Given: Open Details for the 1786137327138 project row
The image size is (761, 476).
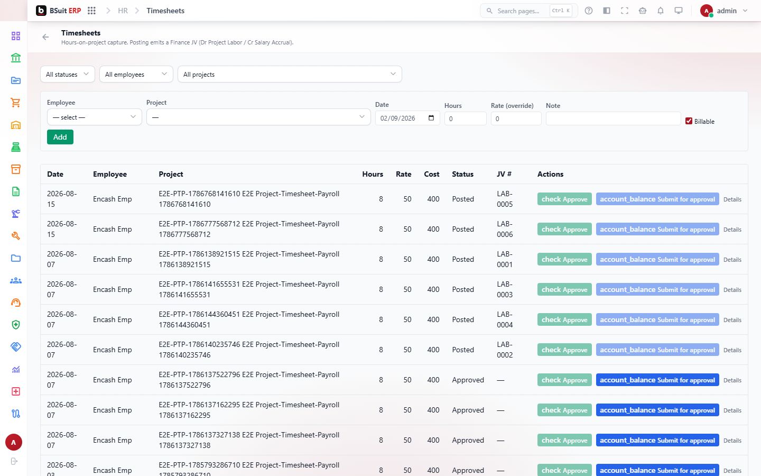Looking at the screenshot, I should pyautogui.click(x=732, y=441).
